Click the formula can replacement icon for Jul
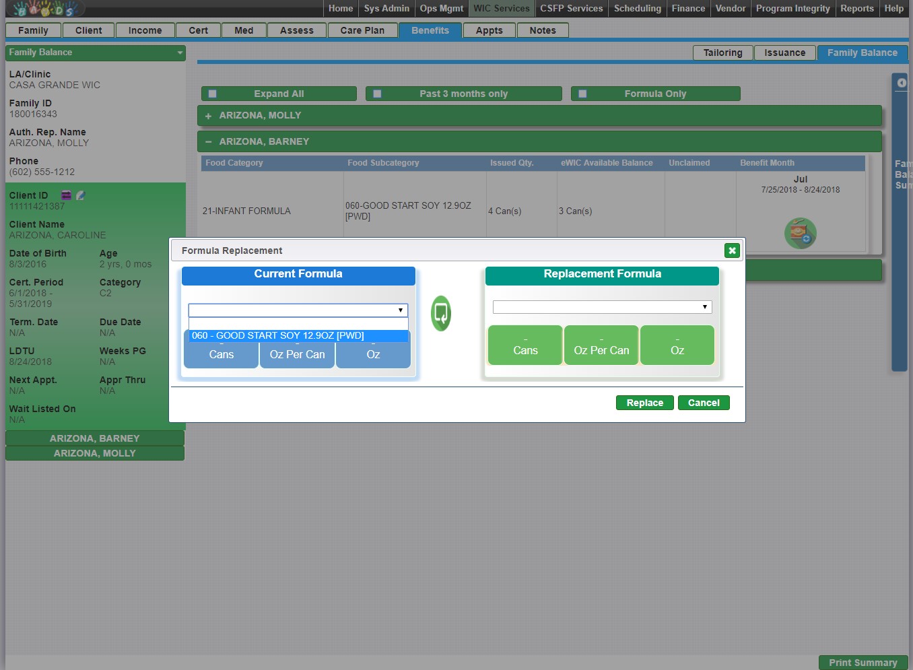The image size is (913, 670). coord(800,233)
